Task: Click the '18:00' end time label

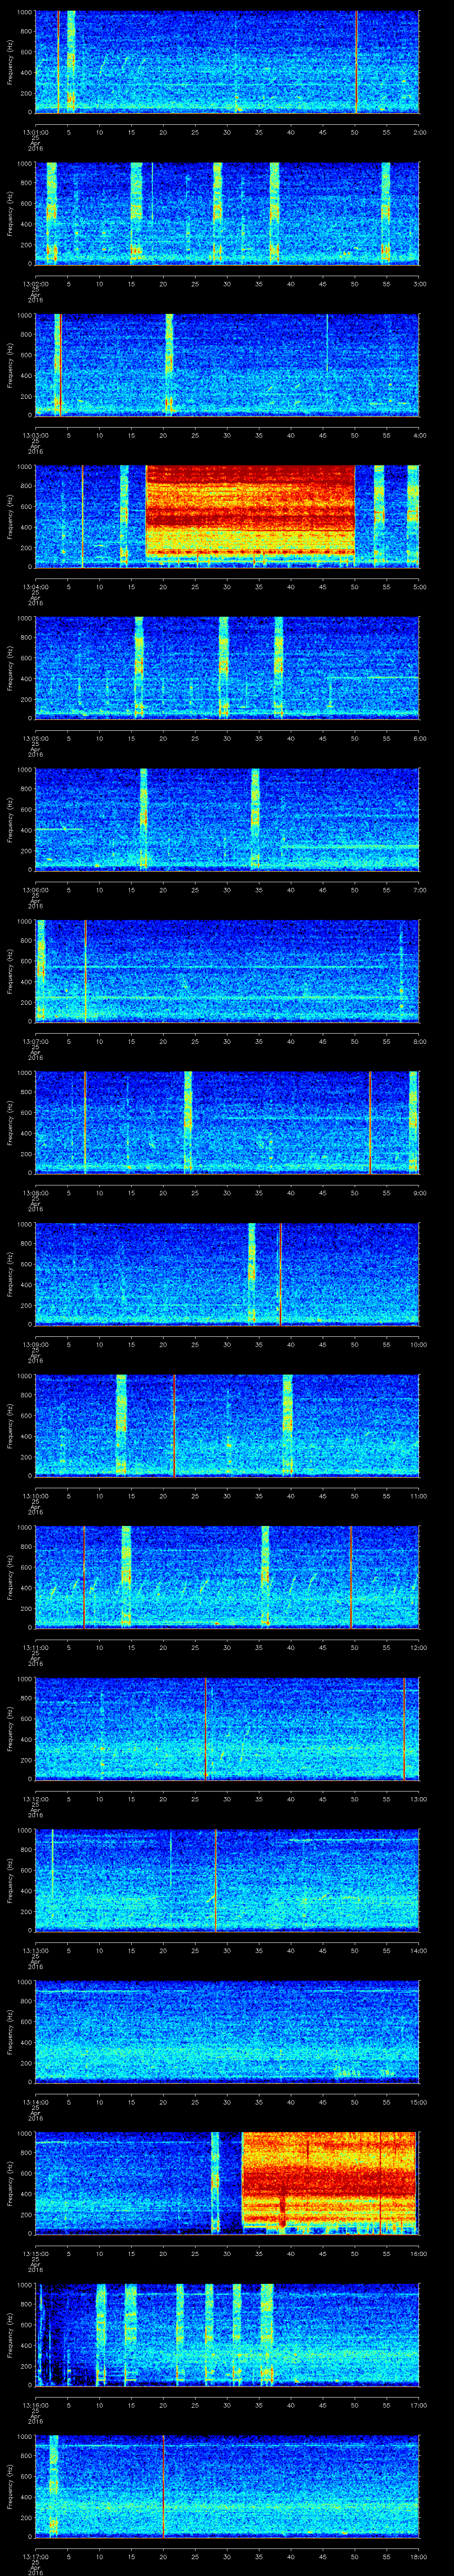Action: tap(419, 2557)
